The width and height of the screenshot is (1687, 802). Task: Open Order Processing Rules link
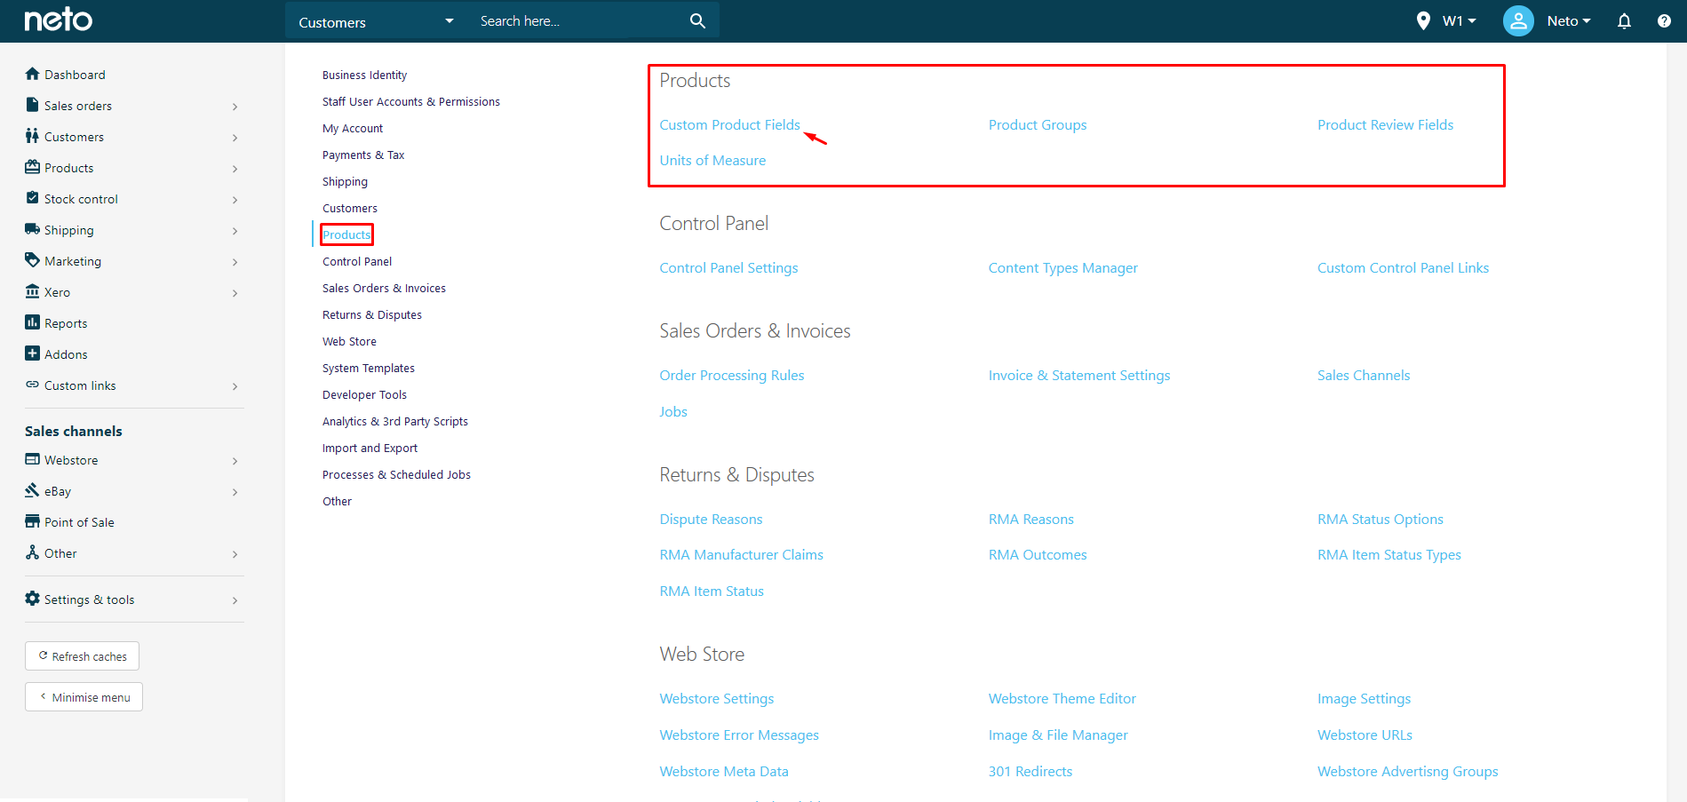pyautogui.click(x=732, y=375)
